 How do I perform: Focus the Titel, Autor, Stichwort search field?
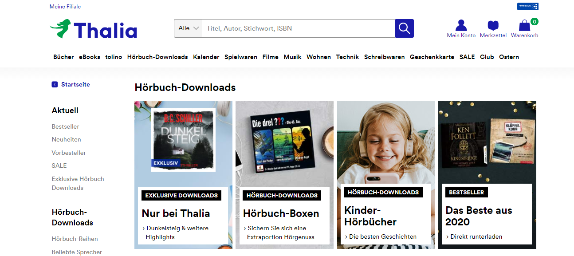[299, 28]
